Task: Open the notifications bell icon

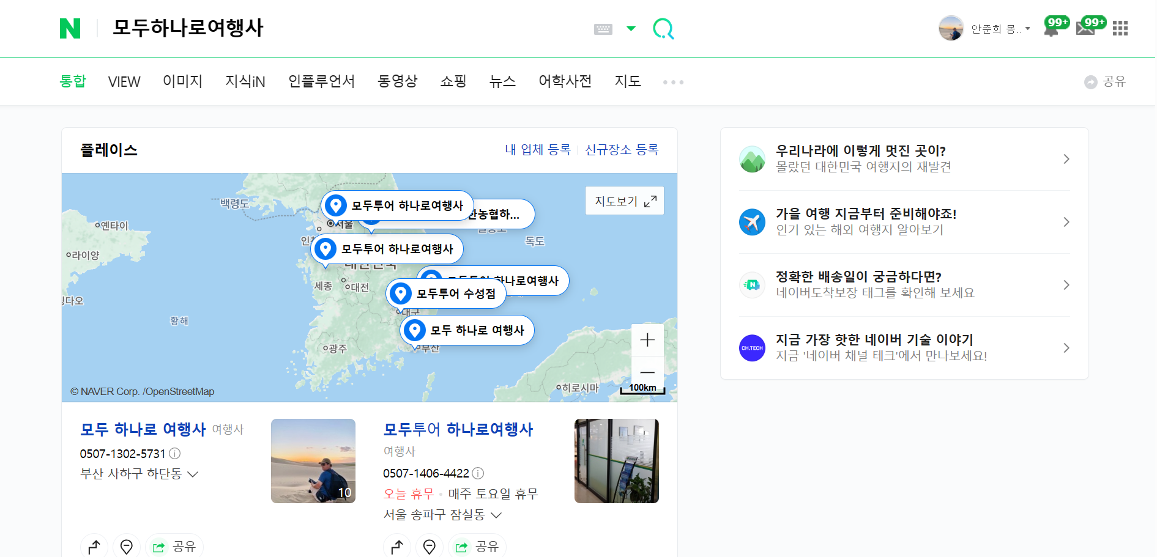Action: click(1051, 29)
